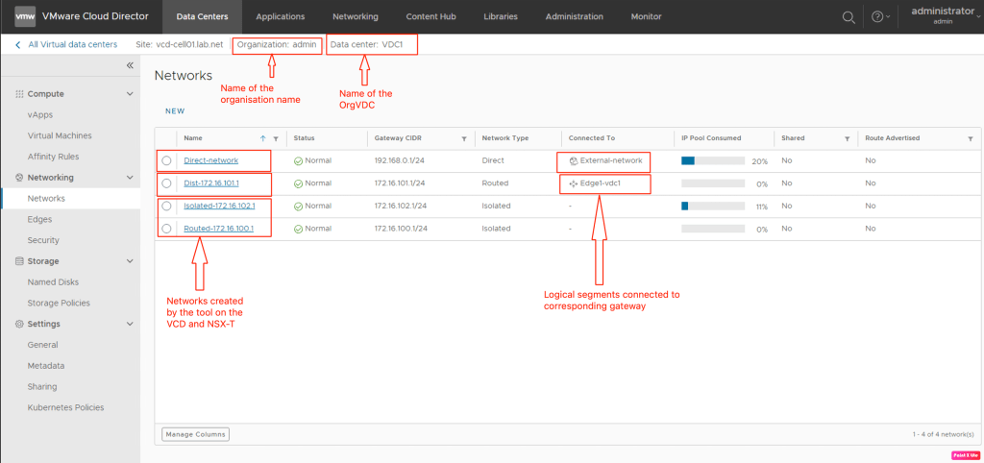Open the help question mark icon

coord(876,17)
